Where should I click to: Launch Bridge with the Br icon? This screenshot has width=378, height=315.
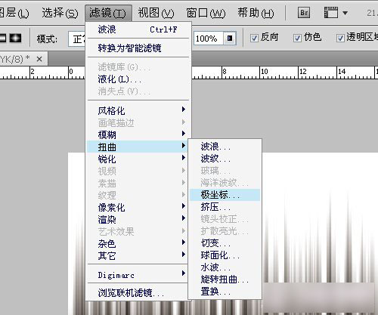(304, 12)
